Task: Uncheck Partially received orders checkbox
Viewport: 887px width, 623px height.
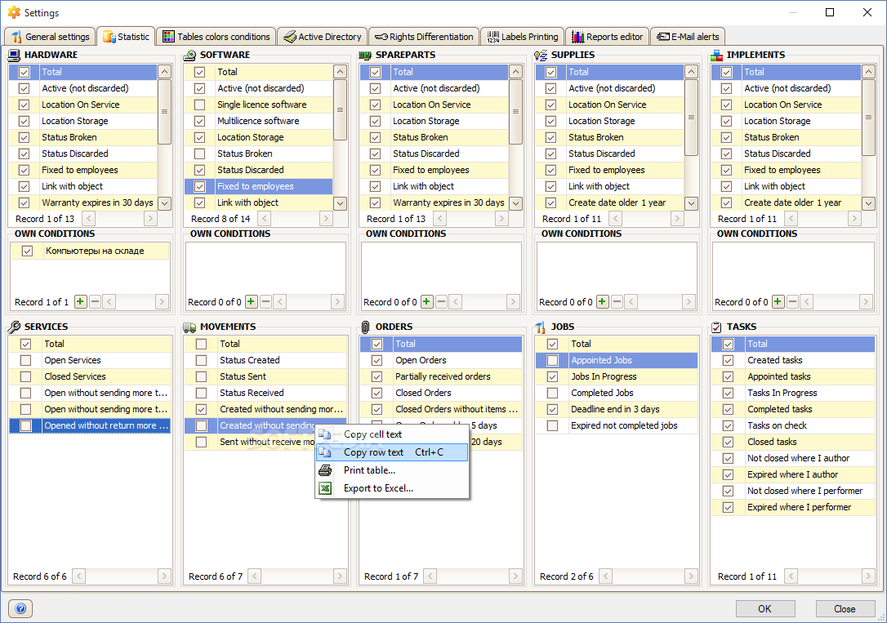Action: point(377,376)
